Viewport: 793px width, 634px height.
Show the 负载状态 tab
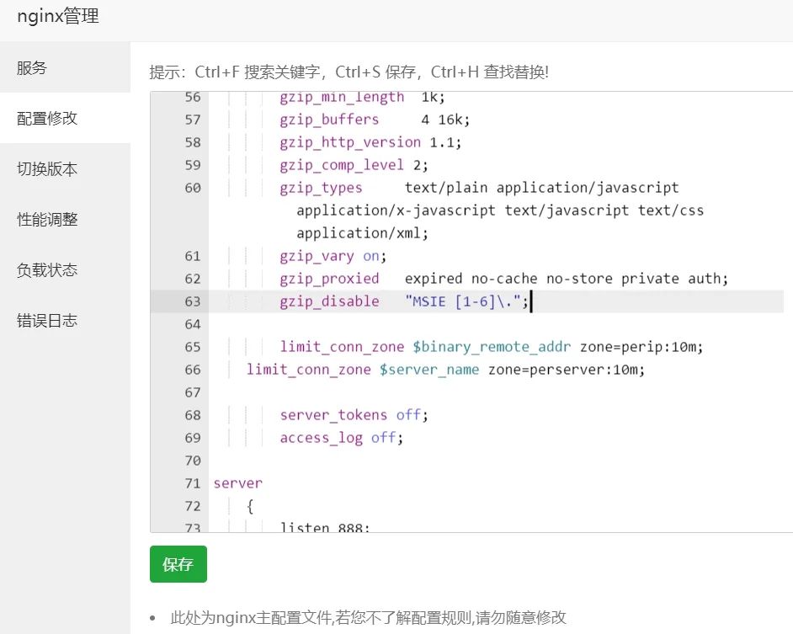pos(47,270)
